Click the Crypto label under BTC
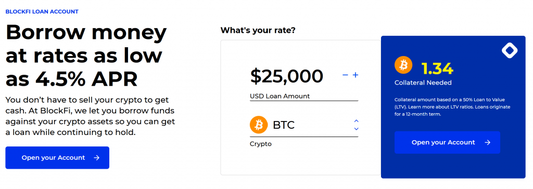The width and height of the screenshot is (533, 189). [261, 144]
